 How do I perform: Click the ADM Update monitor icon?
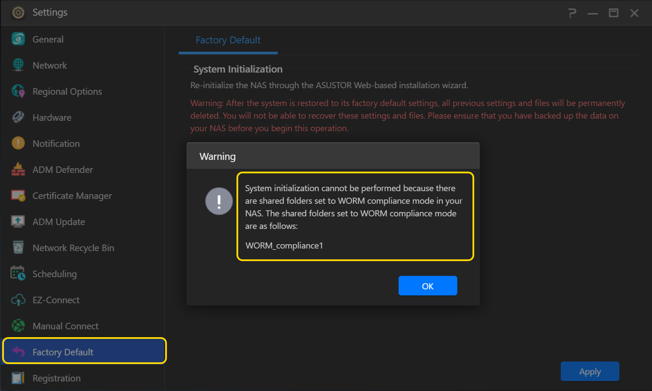(18, 222)
